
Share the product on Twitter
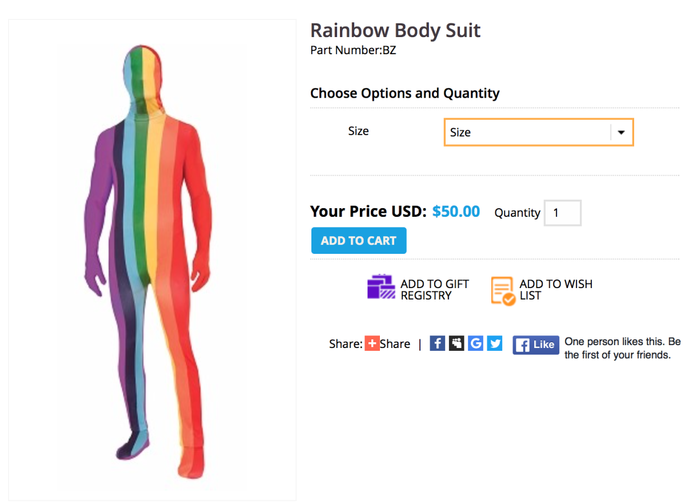[x=495, y=343]
